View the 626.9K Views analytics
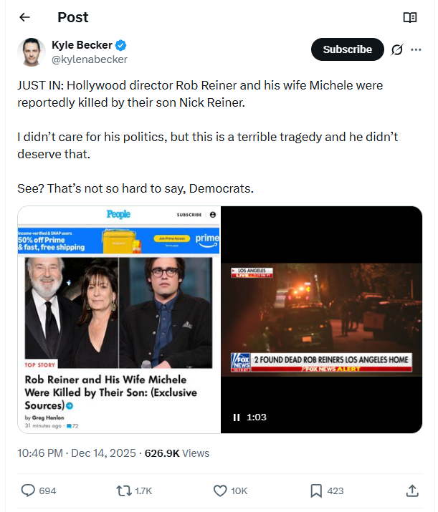Viewport: 438px width, 512px height. click(x=177, y=453)
